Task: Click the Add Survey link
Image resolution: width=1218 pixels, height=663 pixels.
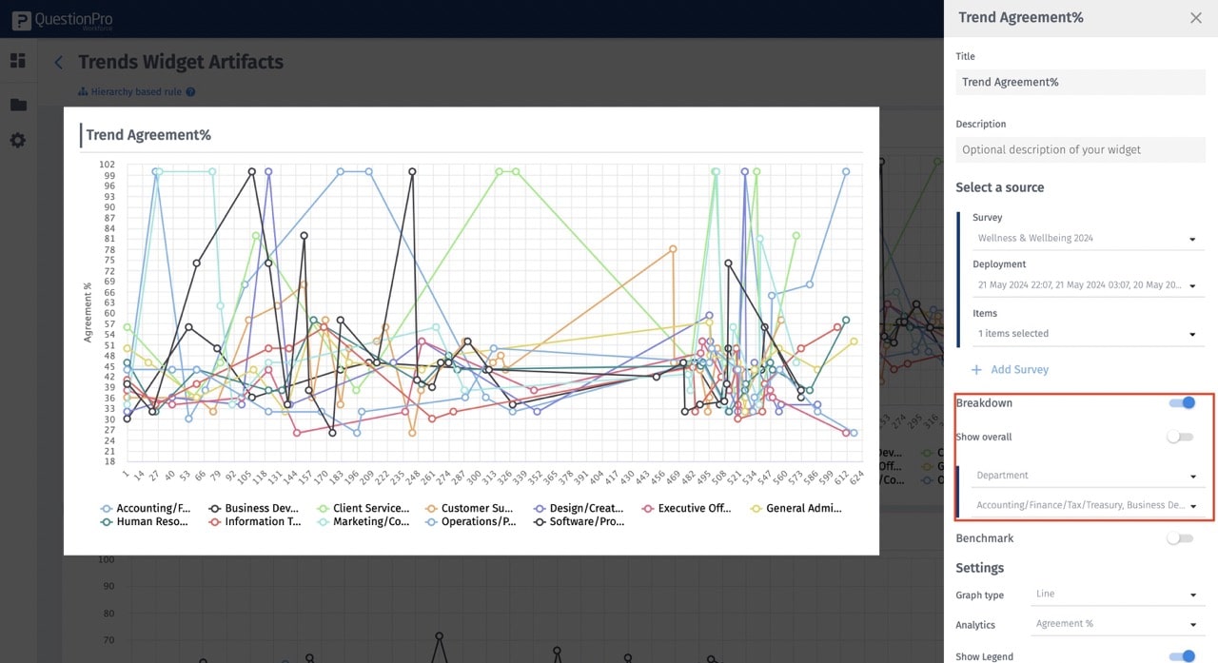Action: click(1020, 369)
